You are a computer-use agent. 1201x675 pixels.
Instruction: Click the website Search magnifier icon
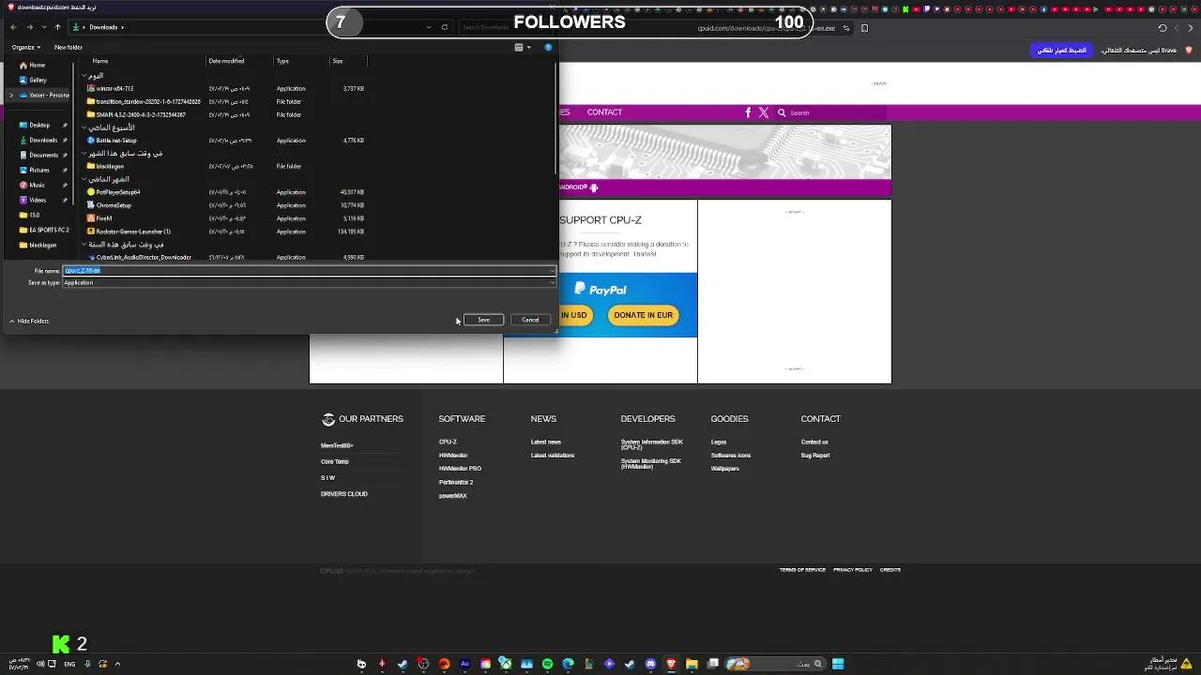click(x=782, y=112)
